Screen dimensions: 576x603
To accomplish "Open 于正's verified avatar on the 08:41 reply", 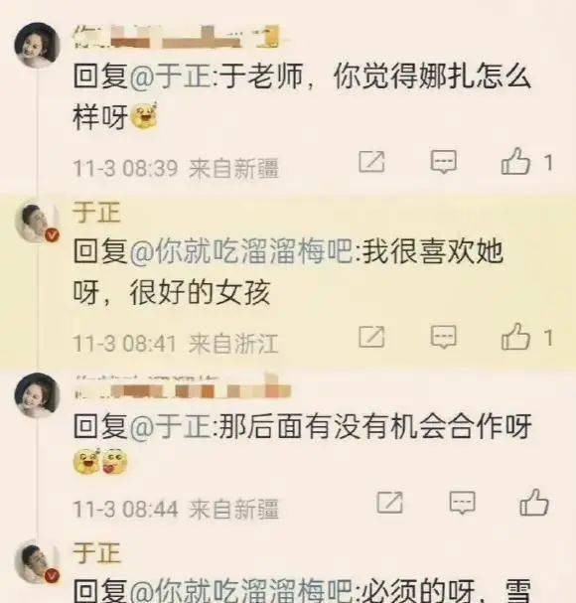I will tap(38, 222).
